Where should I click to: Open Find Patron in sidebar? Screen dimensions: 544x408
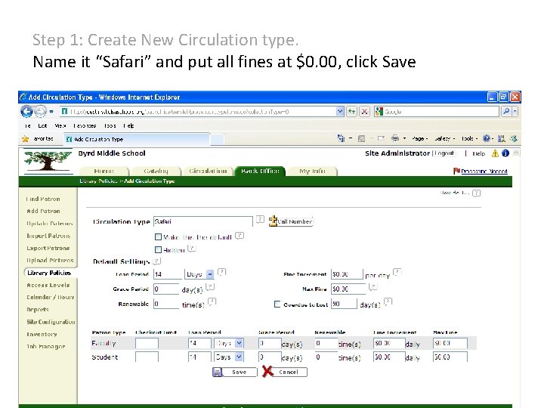point(43,199)
